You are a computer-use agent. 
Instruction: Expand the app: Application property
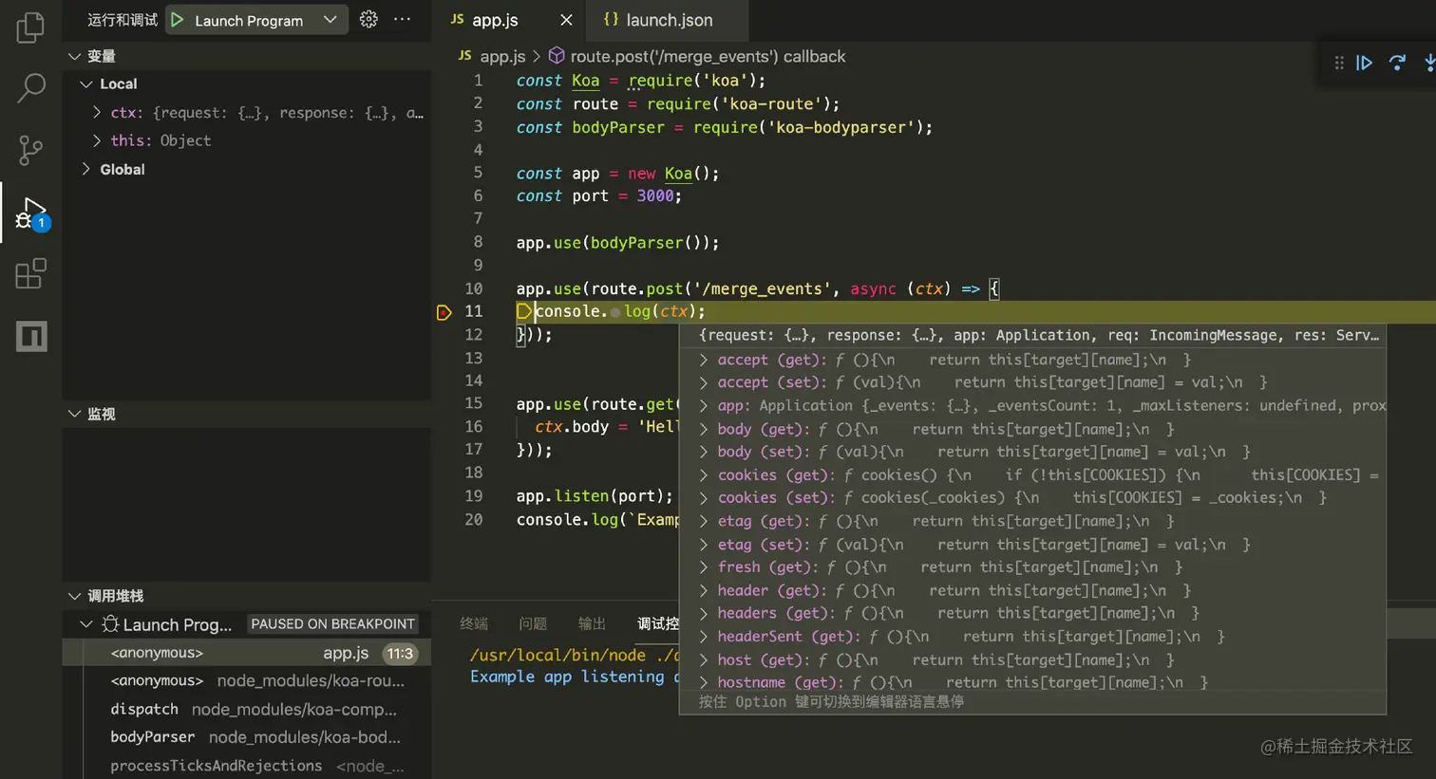coord(704,405)
